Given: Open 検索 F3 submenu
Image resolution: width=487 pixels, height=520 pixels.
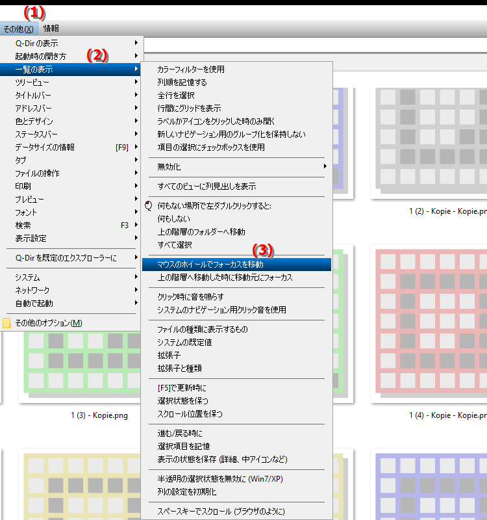Looking at the screenshot, I should 71,225.
